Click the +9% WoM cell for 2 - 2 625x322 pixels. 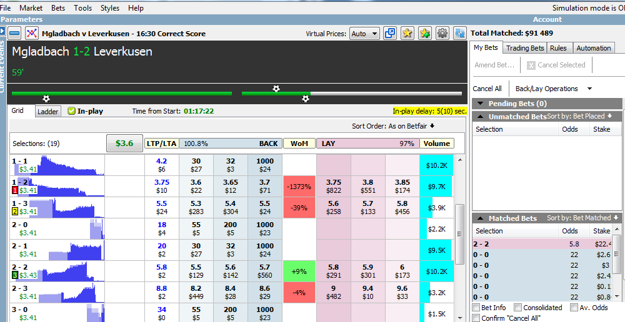pyautogui.click(x=299, y=271)
